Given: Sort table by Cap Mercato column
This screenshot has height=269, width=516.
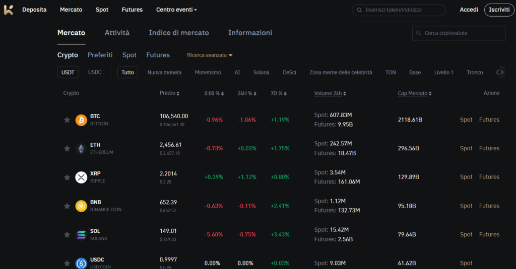Looking at the screenshot, I should pos(415,94).
